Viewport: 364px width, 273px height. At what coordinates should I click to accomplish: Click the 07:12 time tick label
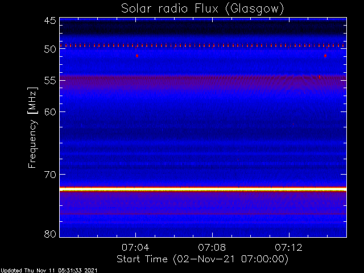288,247
